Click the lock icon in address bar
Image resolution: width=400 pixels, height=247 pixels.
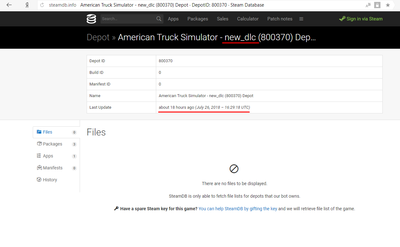[x=377, y=5]
